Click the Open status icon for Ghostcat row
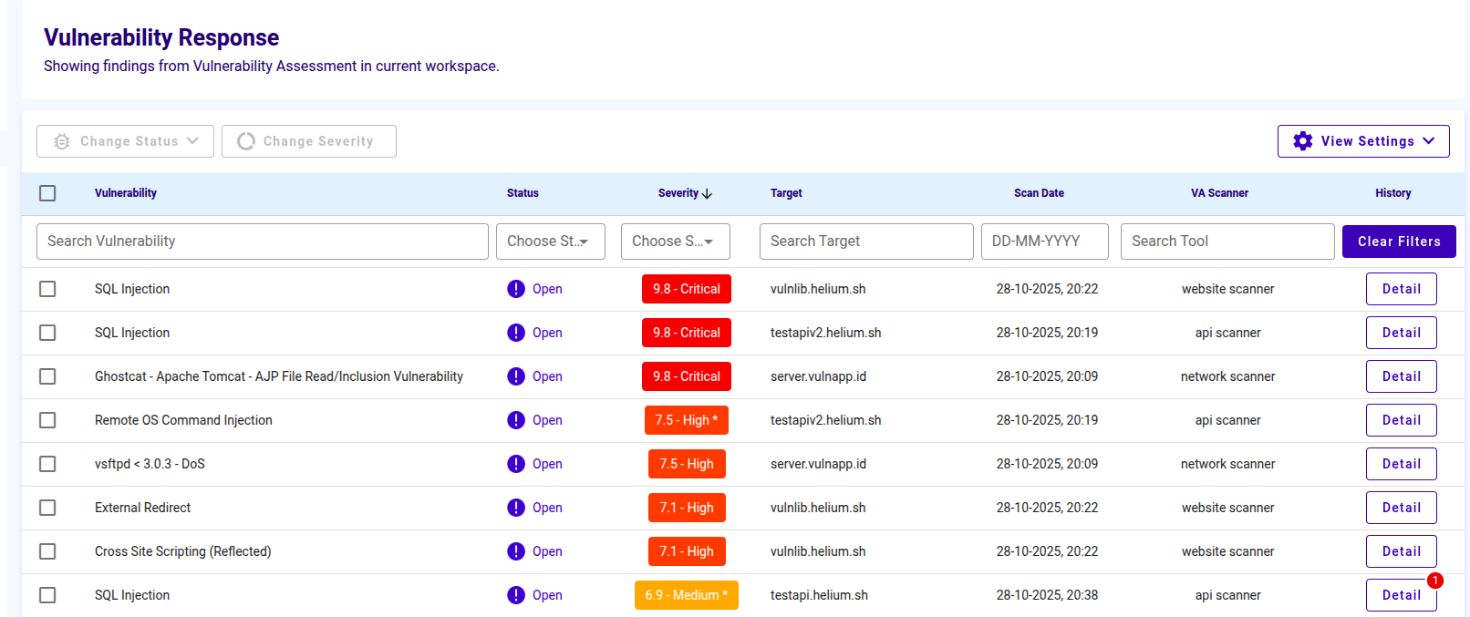Viewport: 1470px width, 617px height. 516,376
